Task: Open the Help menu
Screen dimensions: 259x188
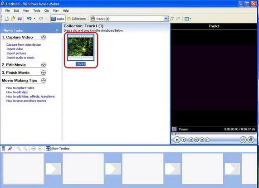Action: click(x=66, y=10)
